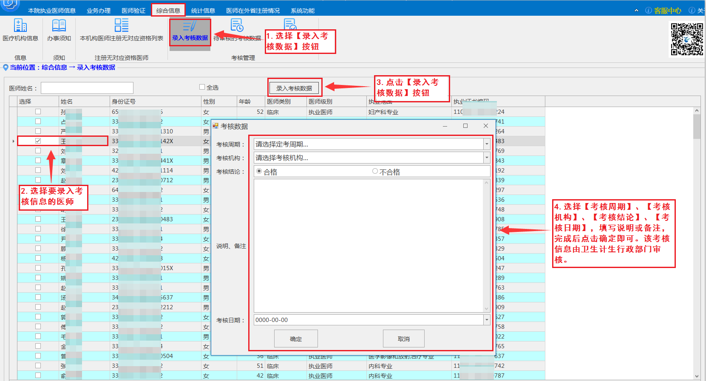Screen dimensions: 706x381
Task: Click the application logo in top-left corner
Action: (x=10, y=4)
